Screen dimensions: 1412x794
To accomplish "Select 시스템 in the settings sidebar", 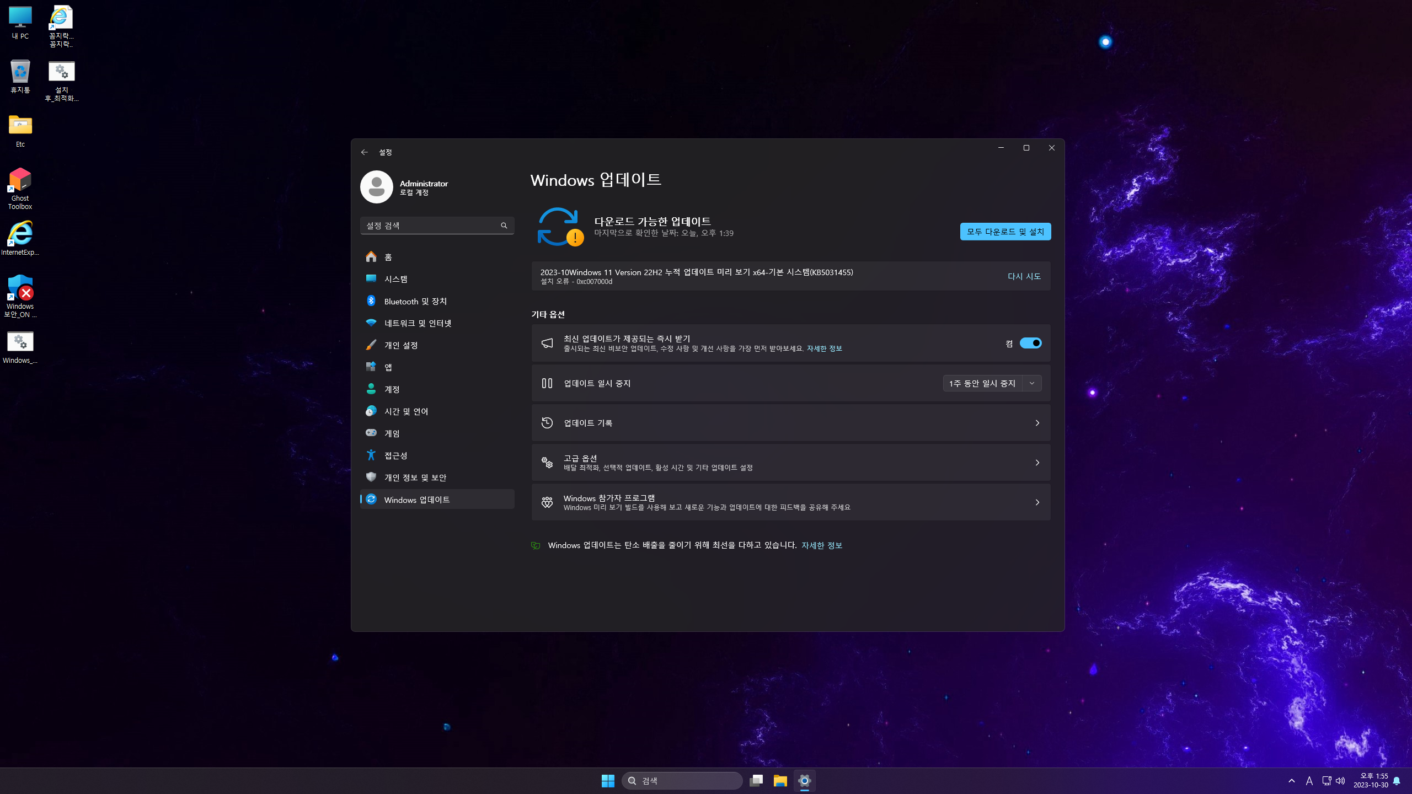I will click(396, 279).
